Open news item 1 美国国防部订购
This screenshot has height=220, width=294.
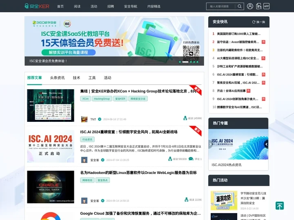coord(239,34)
